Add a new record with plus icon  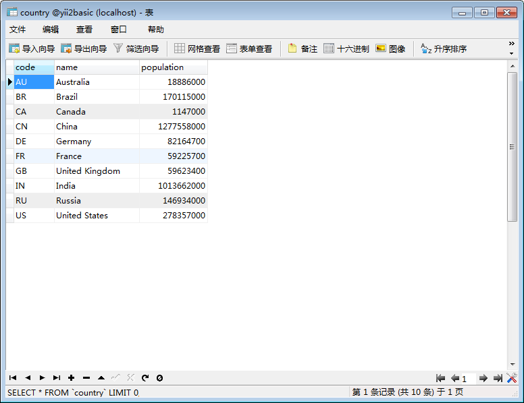[71, 377]
